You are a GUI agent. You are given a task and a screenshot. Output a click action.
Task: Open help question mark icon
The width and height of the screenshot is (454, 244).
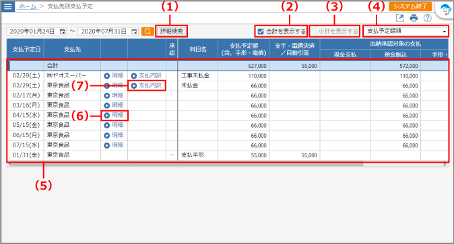[x=427, y=18]
